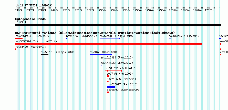Click the blue nsv3466 gain span line
This screenshot has width=228, height=110.
(101, 55)
